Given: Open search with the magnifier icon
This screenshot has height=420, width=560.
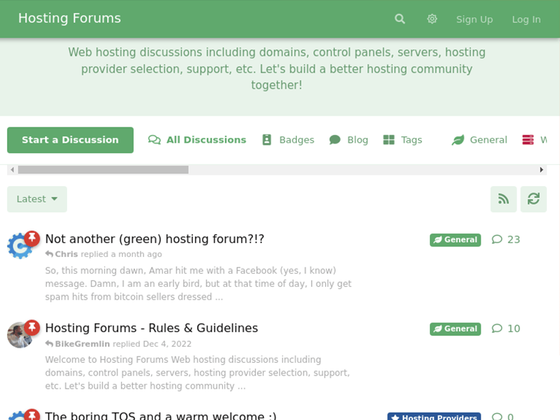Looking at the screenshot, I should tap(400, 19).
